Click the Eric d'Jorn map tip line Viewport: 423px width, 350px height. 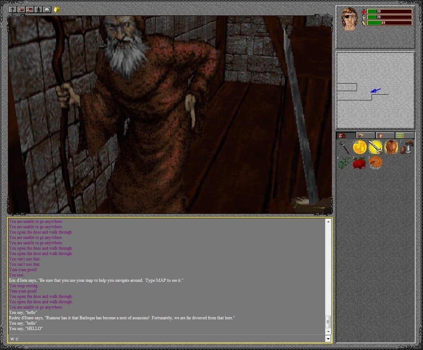click(x=96, y=280)
